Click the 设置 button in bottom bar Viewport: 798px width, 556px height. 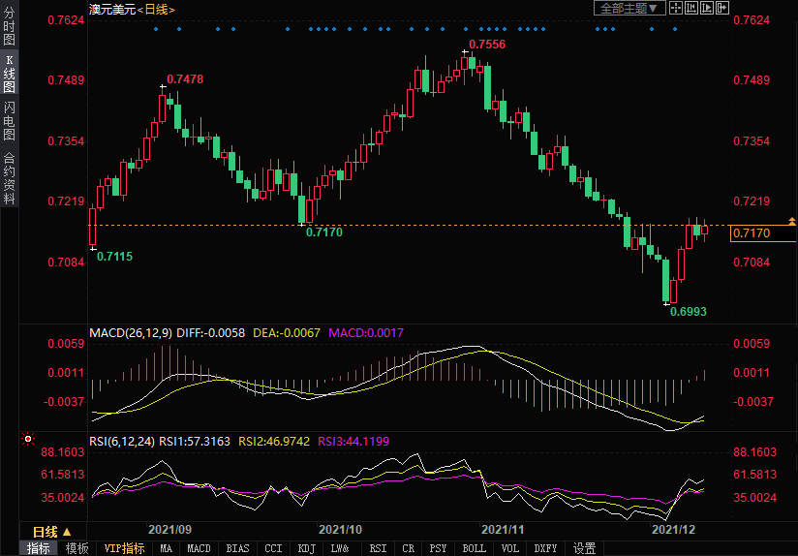[584, 548]
